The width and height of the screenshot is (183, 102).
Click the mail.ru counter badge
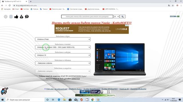click(x=85, y=92)
